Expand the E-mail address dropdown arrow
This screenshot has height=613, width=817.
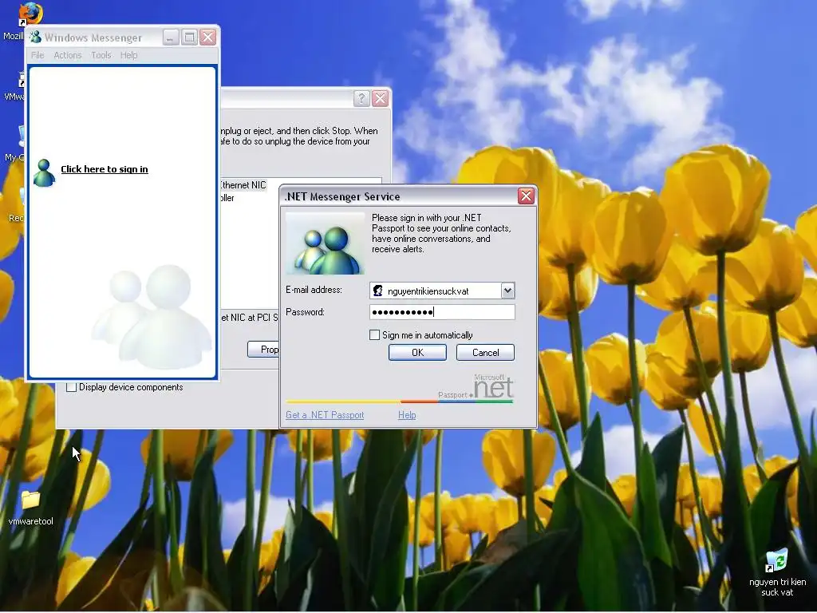pos(507,291)
